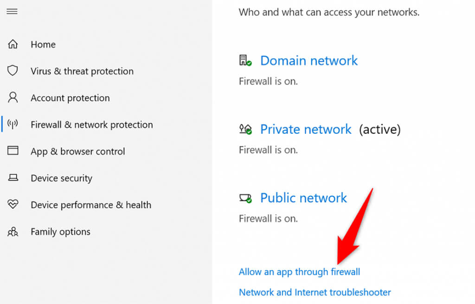Click the Home house icon
The height and width of the screenshot is (304, 475).
pos(13,45)
